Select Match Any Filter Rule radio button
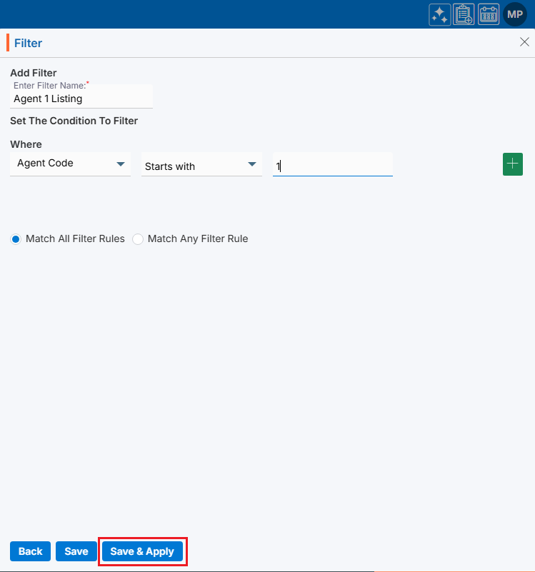 coord(138,239)
